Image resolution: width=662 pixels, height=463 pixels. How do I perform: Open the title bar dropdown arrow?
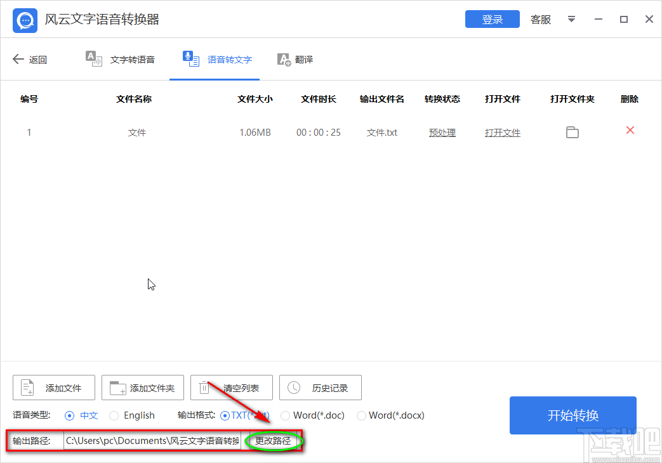[571, 20]
